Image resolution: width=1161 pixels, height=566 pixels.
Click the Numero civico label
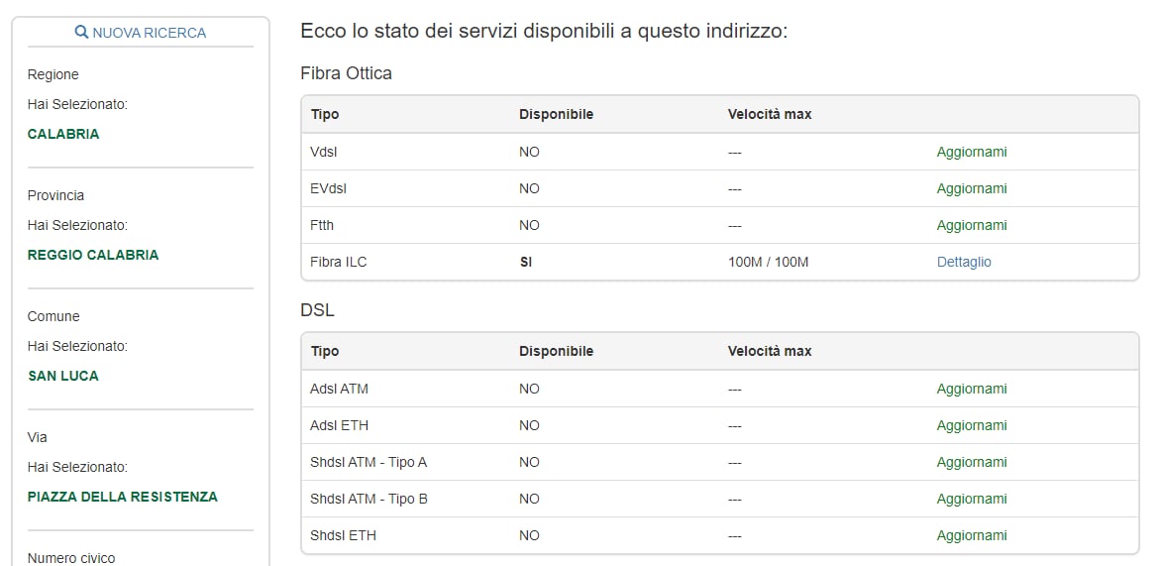tap(71, 558)
